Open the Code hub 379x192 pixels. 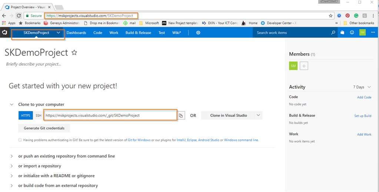pos(98,33)
